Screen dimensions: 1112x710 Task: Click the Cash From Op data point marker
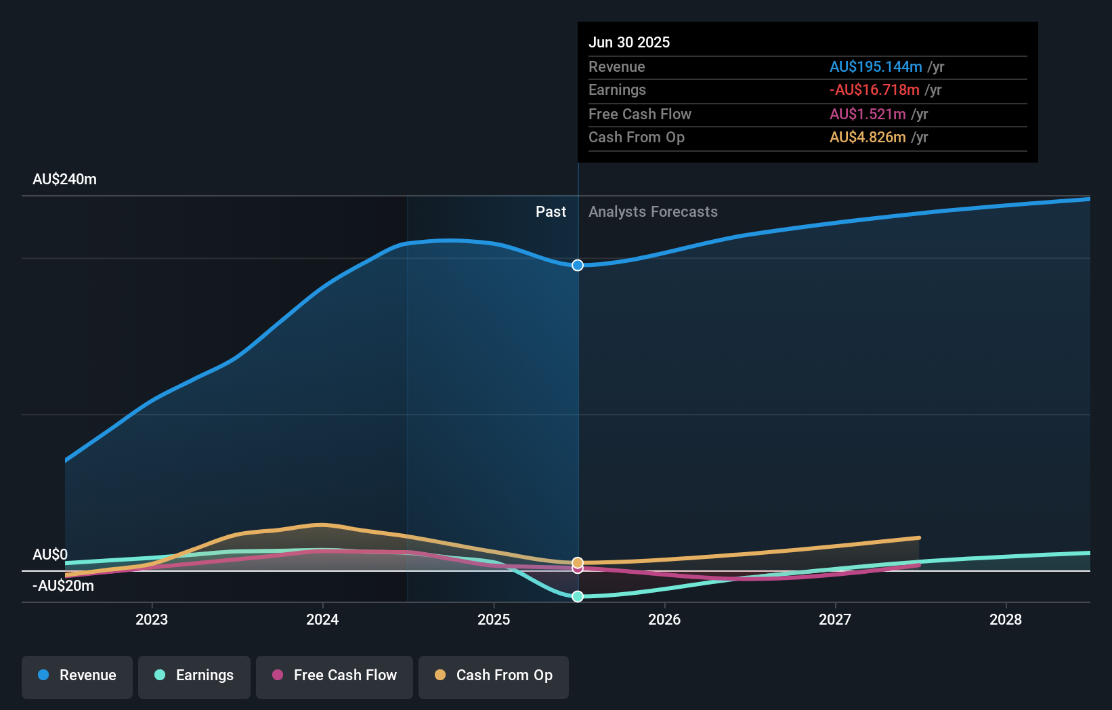578,562
